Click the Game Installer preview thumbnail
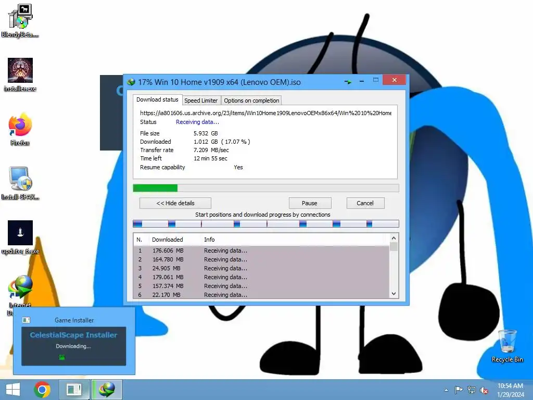 74,346
